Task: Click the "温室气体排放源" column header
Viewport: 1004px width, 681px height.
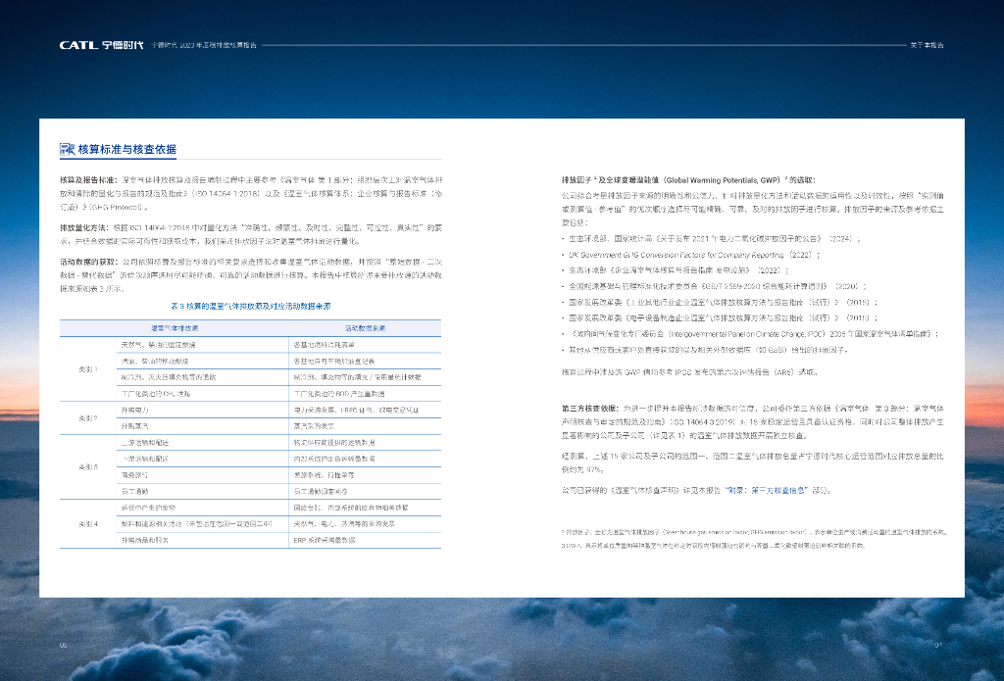Action: coord(175,327)
